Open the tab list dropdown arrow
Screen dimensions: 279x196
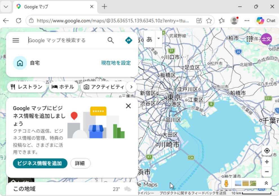click(6, 7)
